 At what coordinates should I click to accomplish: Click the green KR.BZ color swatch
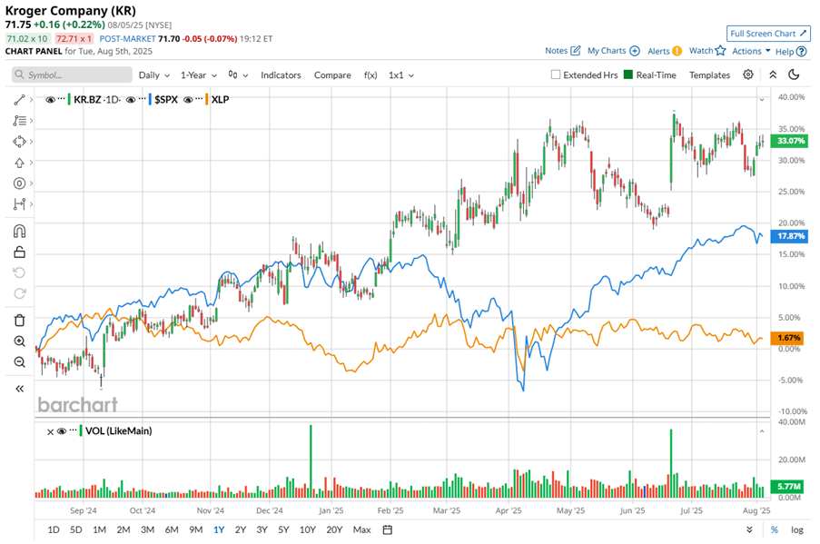[69, 99]
